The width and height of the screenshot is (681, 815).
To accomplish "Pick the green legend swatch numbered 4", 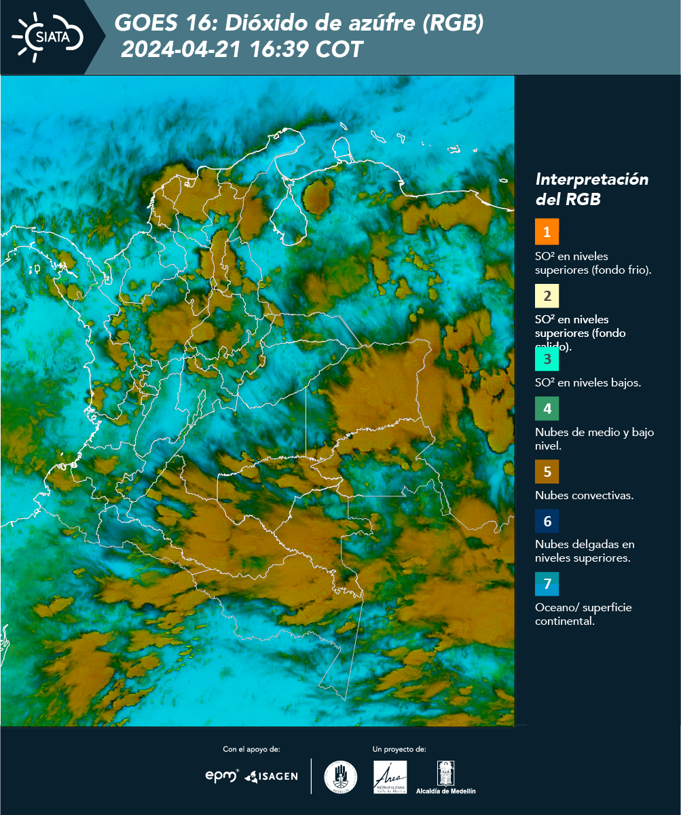I will [x=547, y=409].
